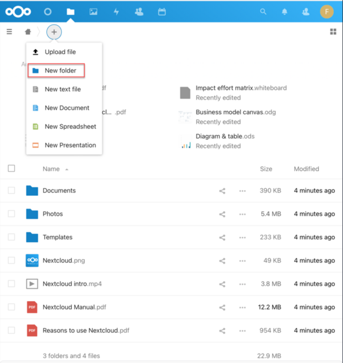343x363 pixels.
Task: Open the Activity lightning icon
Action: tap(116, 11)
